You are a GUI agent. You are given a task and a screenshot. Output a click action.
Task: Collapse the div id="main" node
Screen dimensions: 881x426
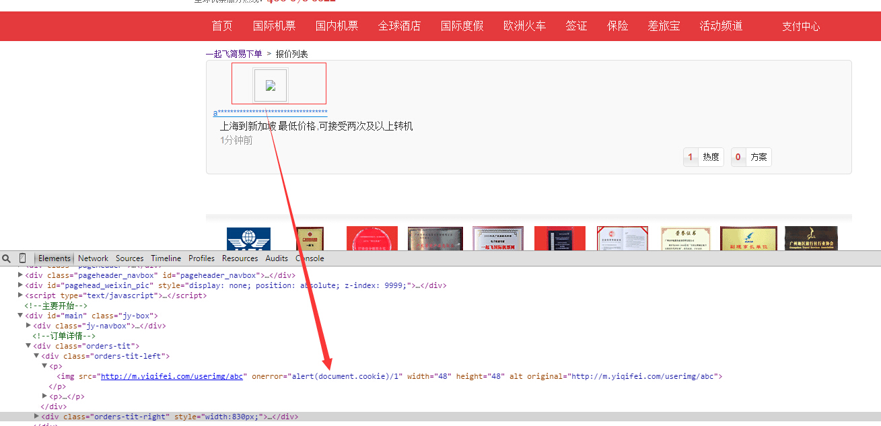(x=20, y=316)
